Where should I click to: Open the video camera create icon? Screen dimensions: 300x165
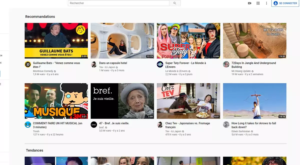tap(249, 3)
